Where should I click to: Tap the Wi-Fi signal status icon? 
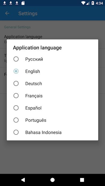pos(83,3)
